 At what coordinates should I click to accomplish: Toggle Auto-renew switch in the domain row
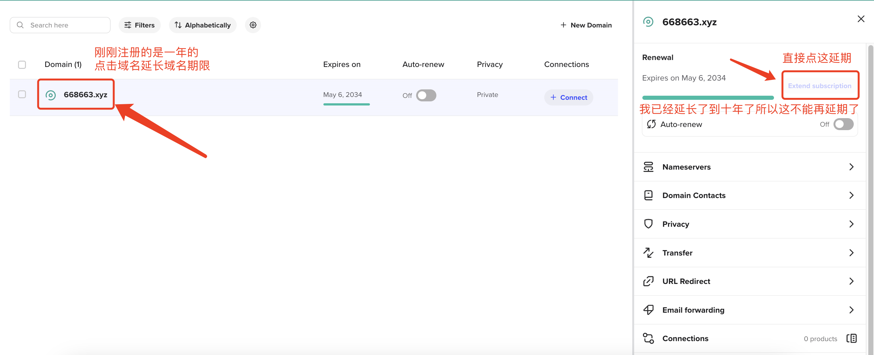click(x=426, y=95)
